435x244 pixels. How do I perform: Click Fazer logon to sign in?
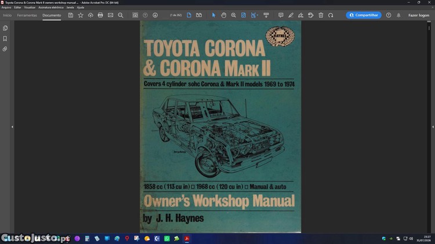(x=419, y=15)
